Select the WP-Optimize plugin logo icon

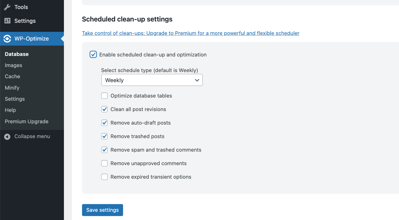(7, 38)
